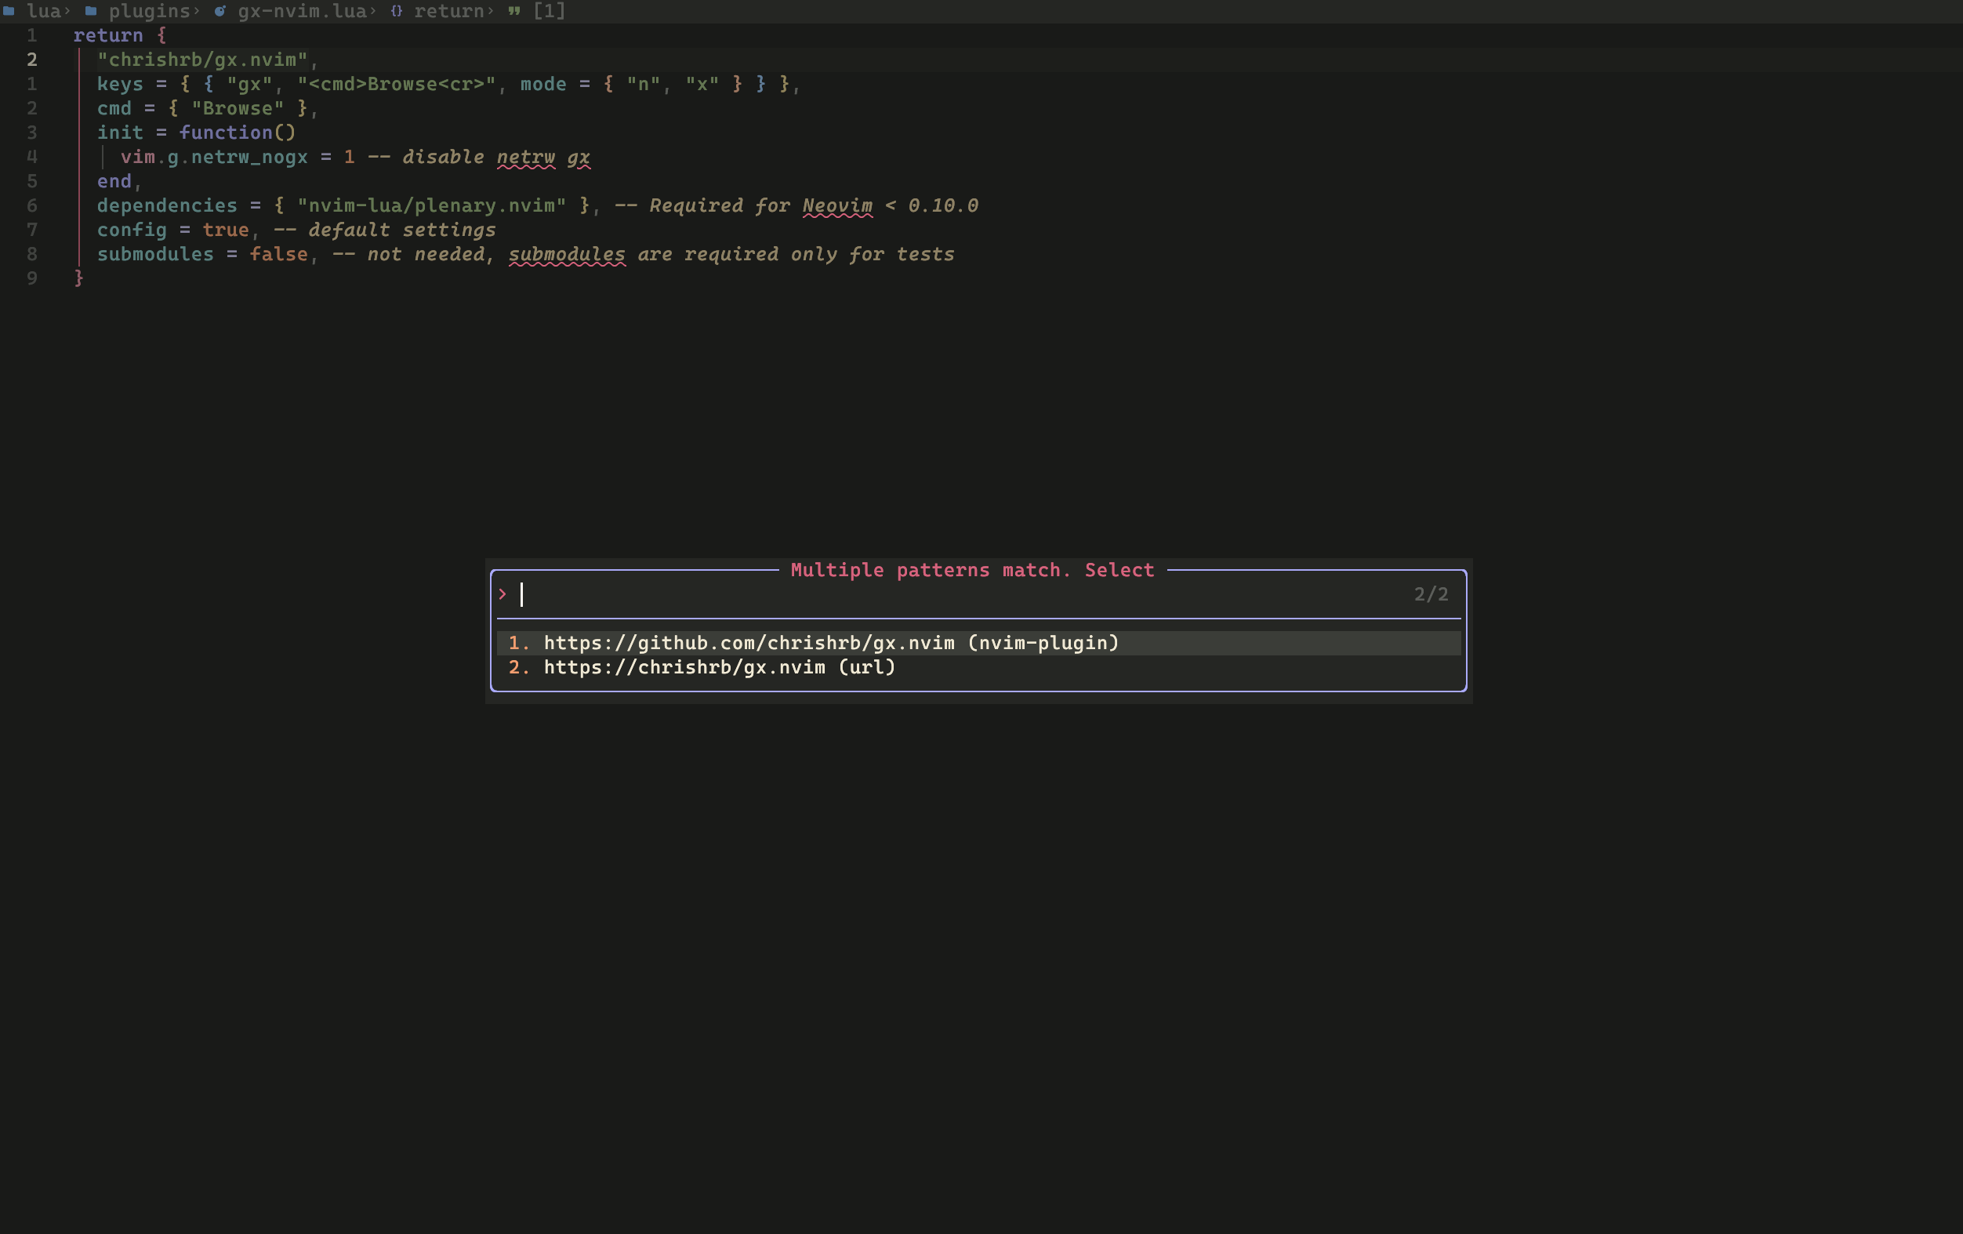The height and width of the screenshot is (1234, 1963).
Task: Click the Lua language icon beside gx-nvim.lua
Action: point(220,11)
